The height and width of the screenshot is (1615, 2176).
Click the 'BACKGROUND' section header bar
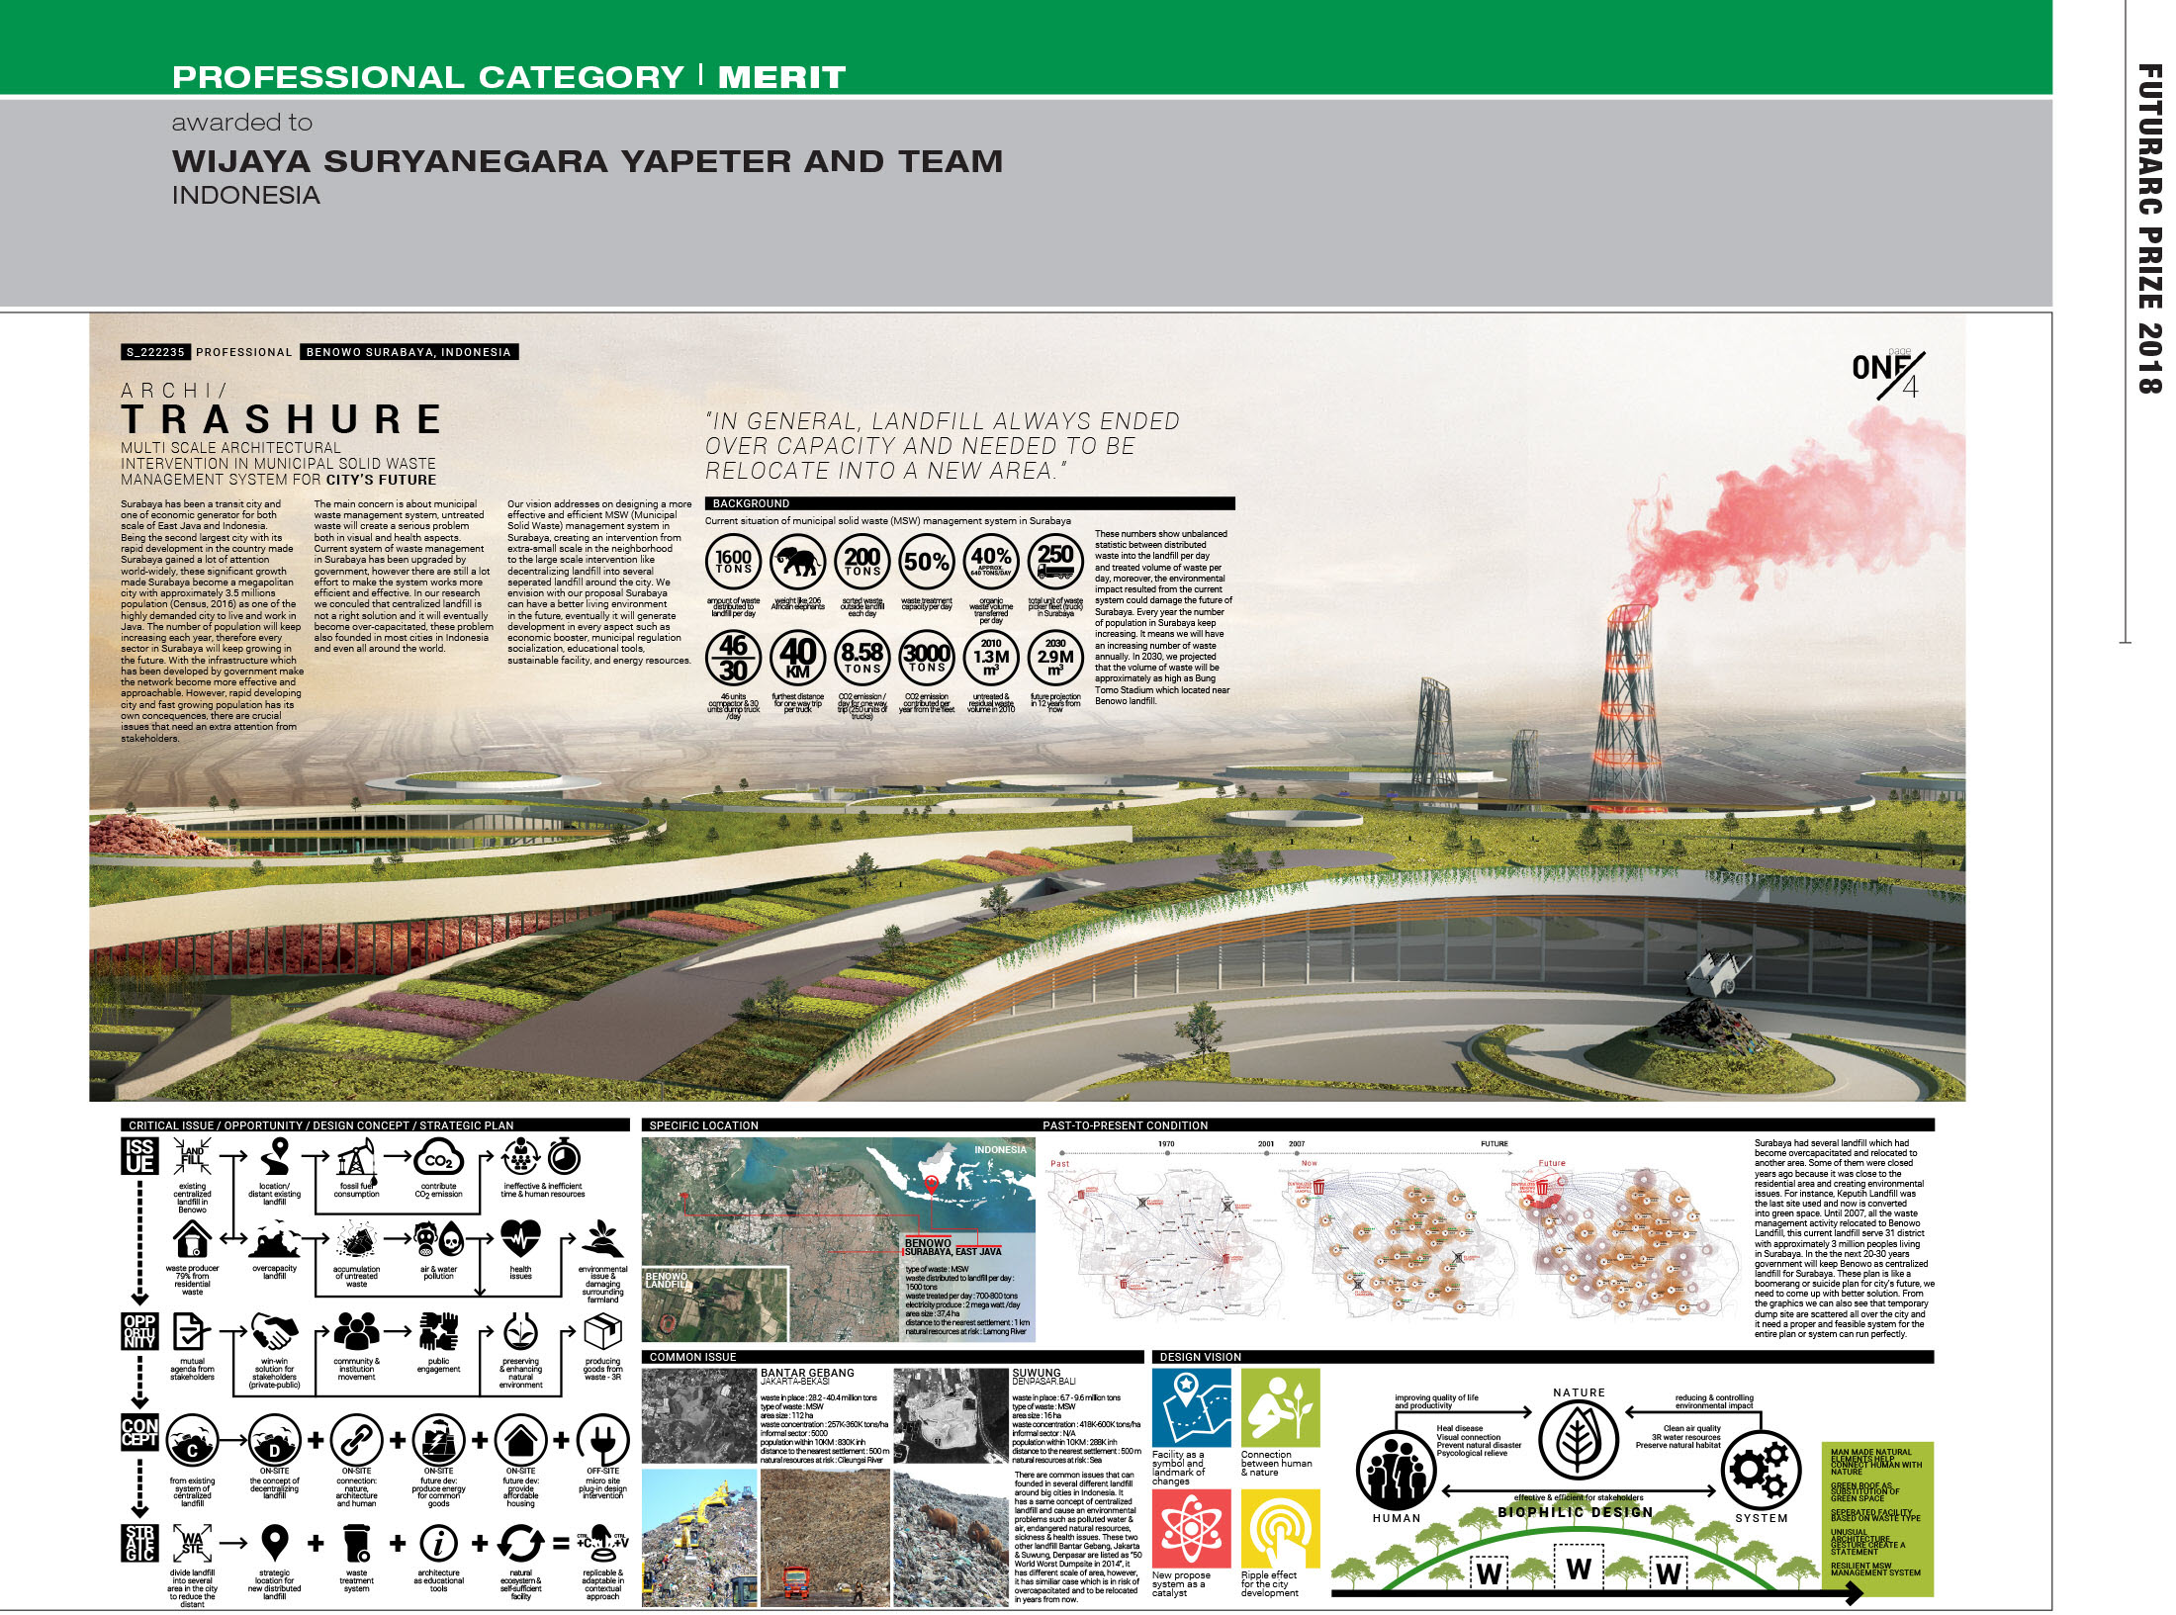point(969,503)
